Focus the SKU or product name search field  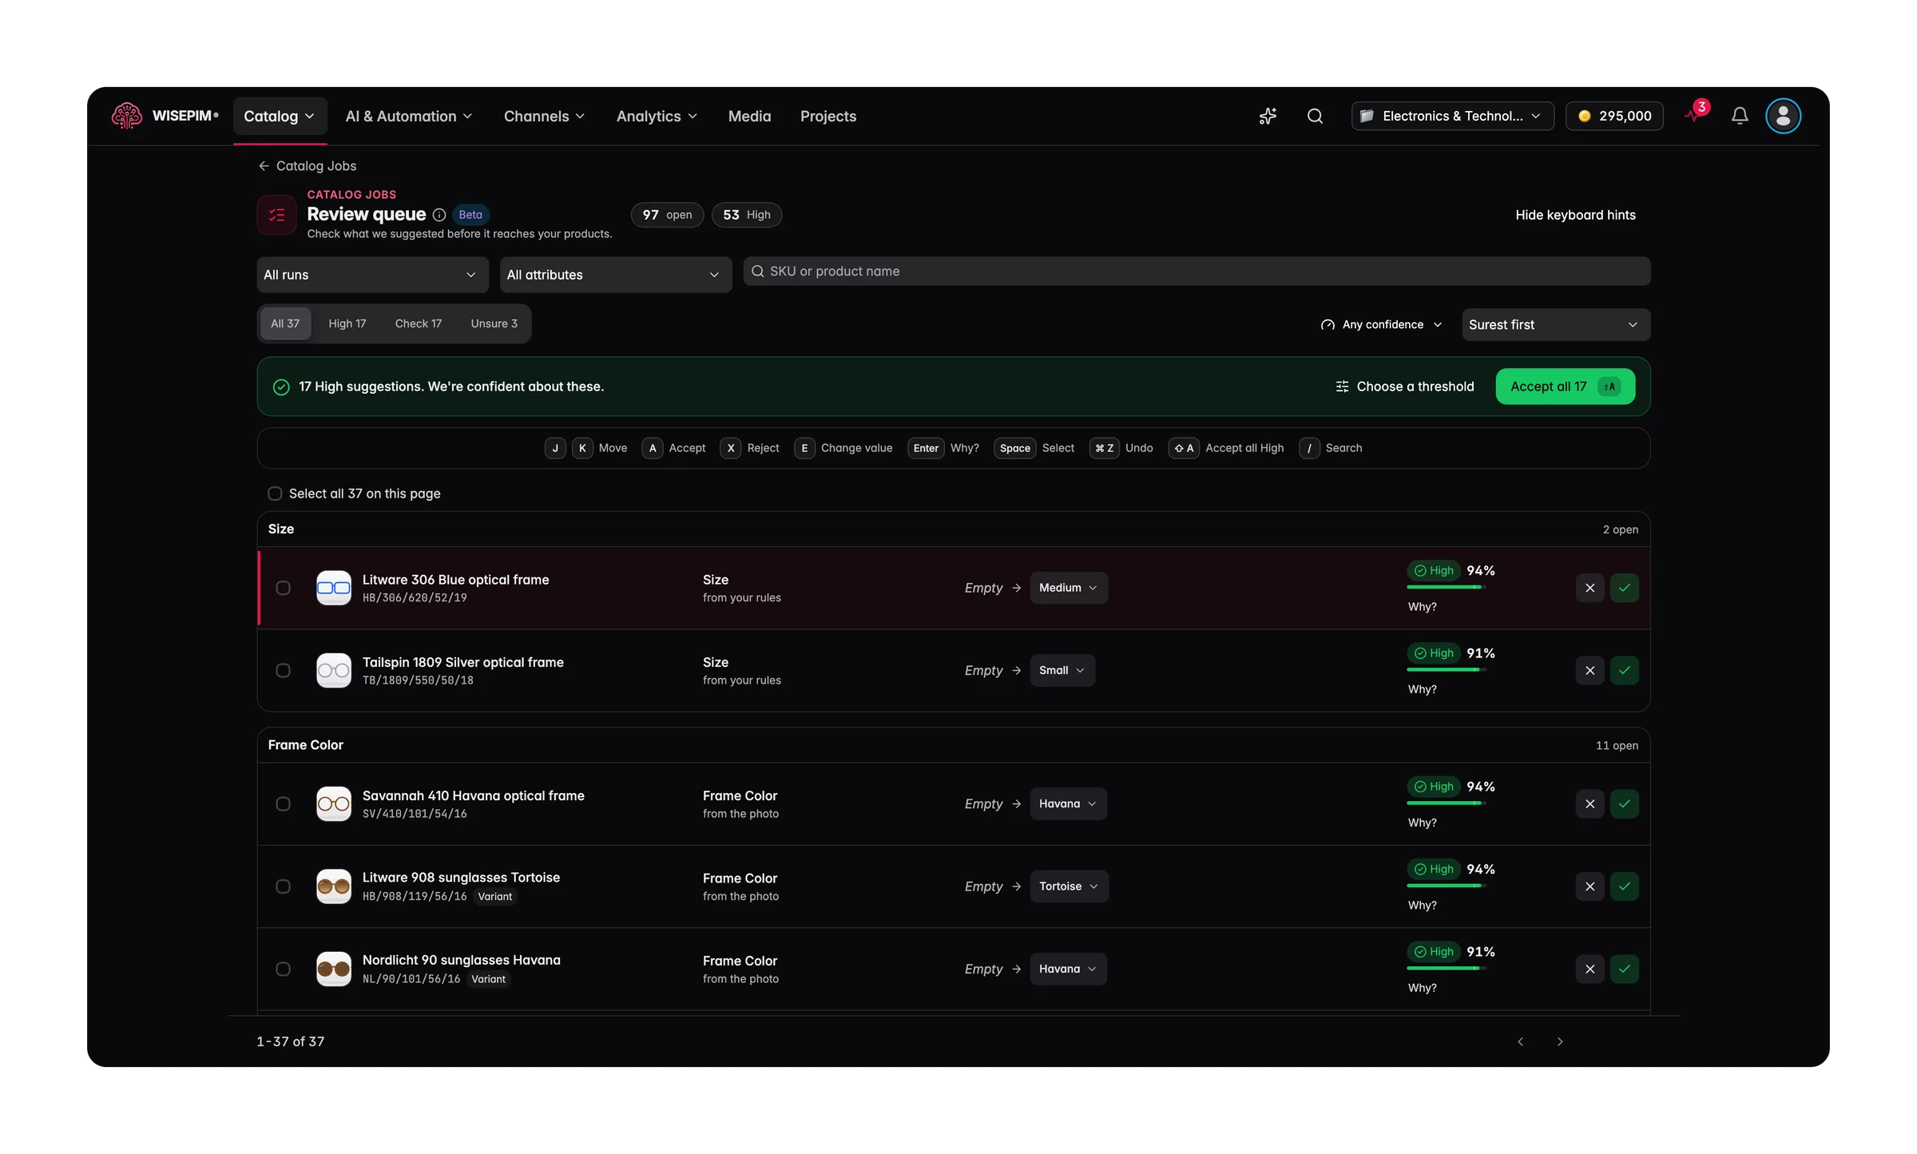[1197, 272]
